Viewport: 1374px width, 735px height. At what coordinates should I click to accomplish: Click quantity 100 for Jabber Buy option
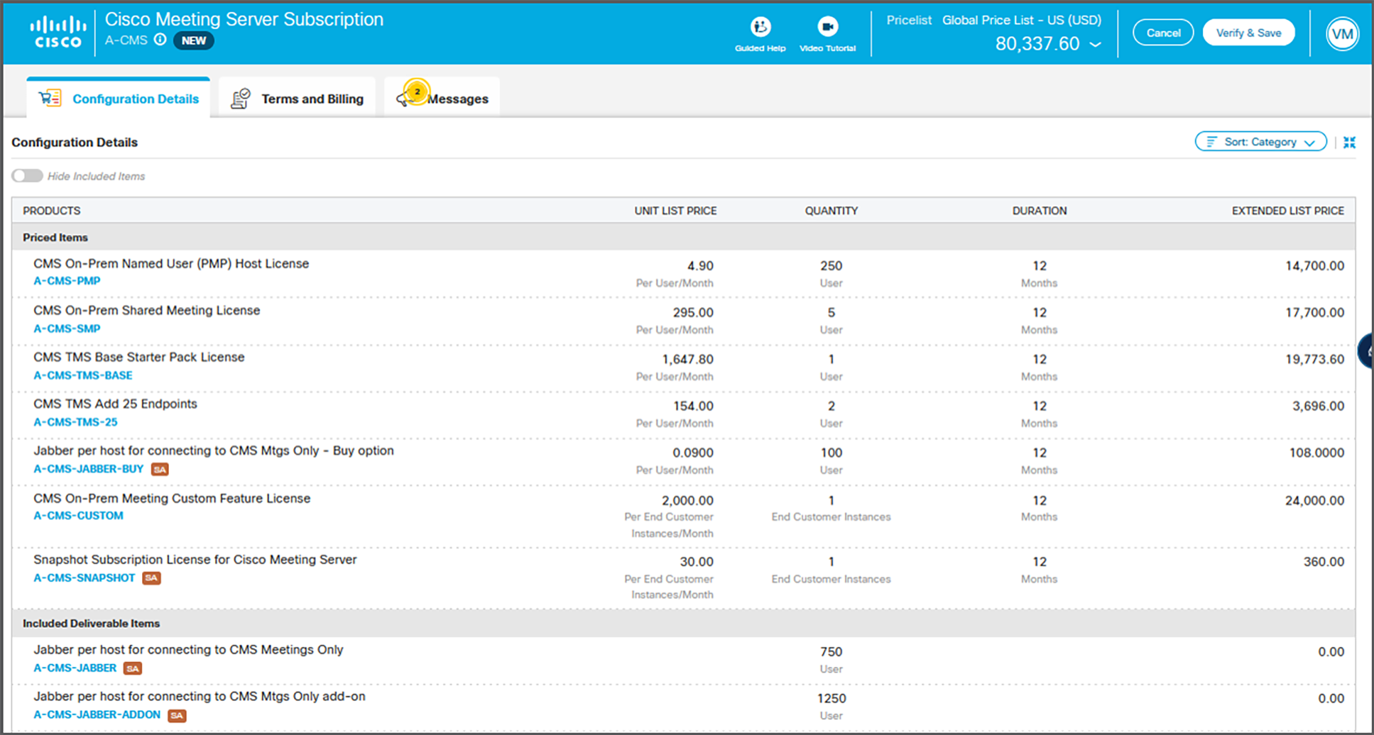tap(831, 453)
